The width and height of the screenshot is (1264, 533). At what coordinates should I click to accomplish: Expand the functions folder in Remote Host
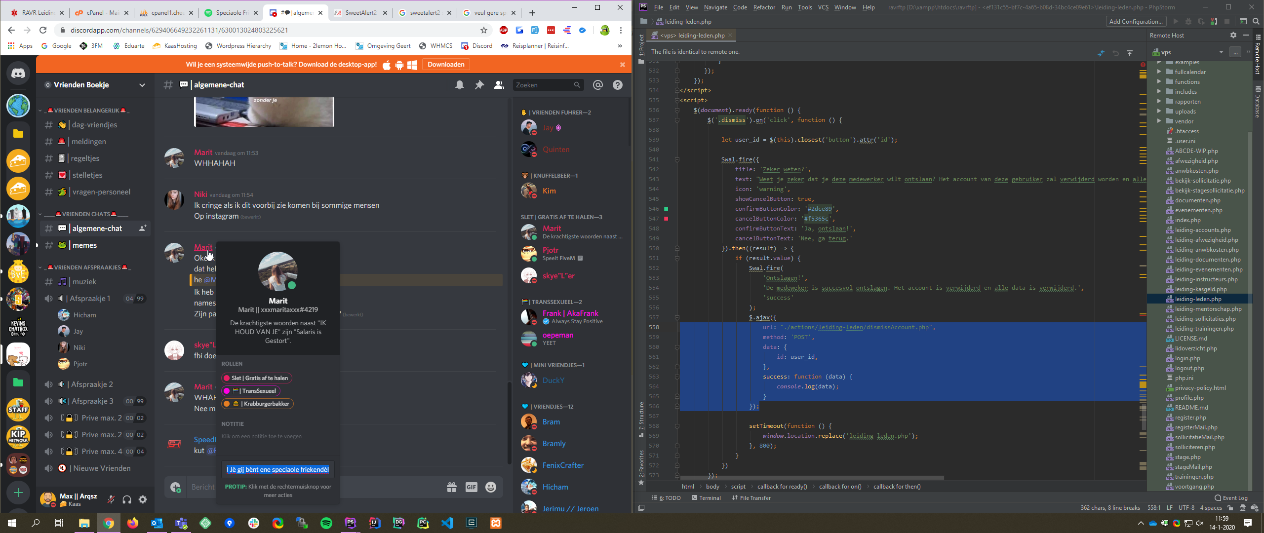click(1159, 82)
